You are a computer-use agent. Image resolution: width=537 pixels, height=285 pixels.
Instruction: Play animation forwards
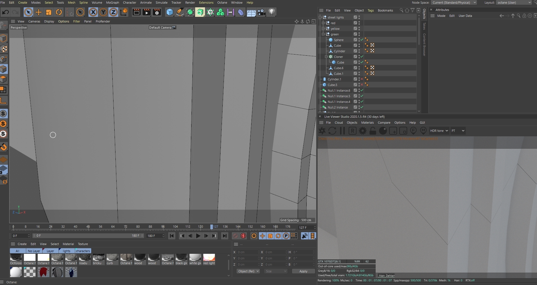[x=198, y=236]
